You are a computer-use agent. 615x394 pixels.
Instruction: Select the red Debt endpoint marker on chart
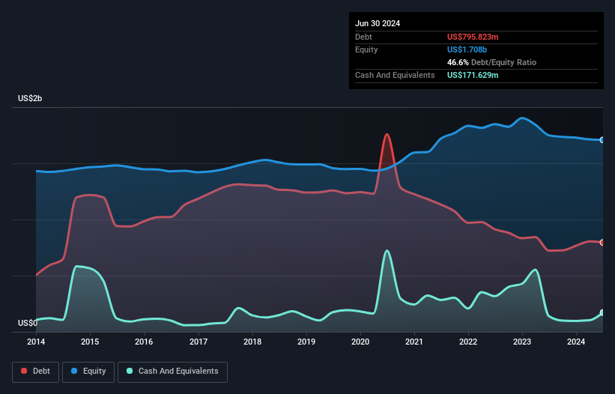[602, 242]
